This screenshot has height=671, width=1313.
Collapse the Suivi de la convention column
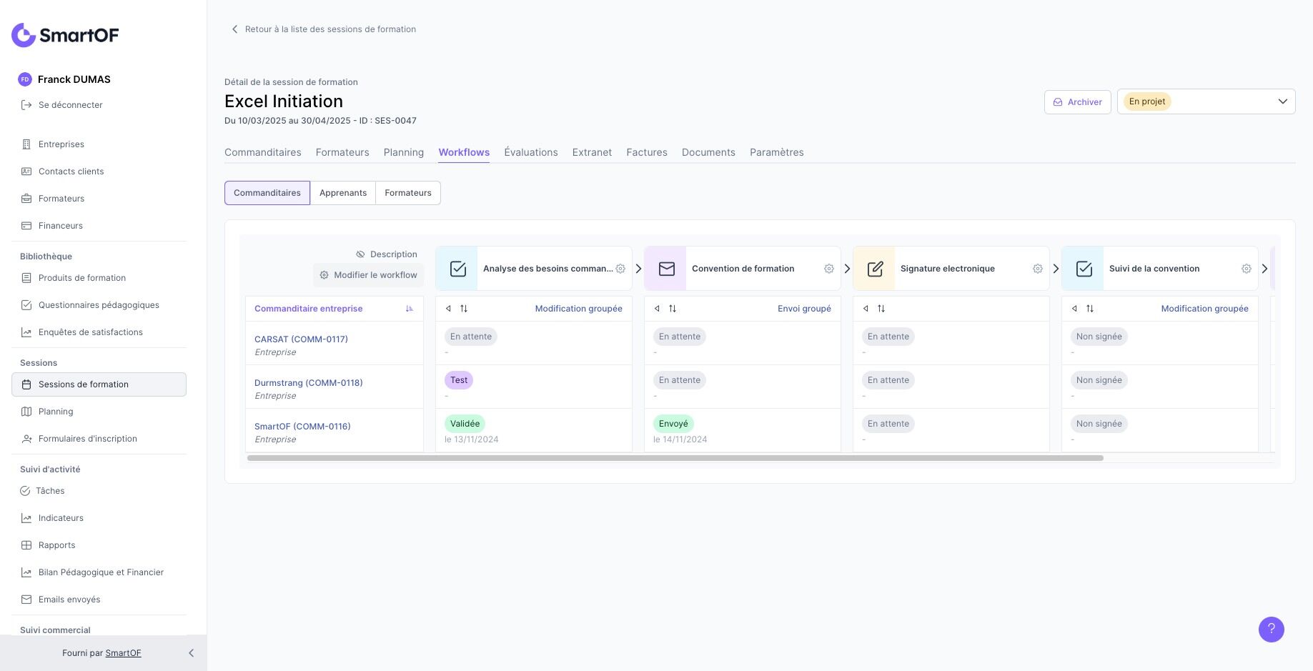1074,309
